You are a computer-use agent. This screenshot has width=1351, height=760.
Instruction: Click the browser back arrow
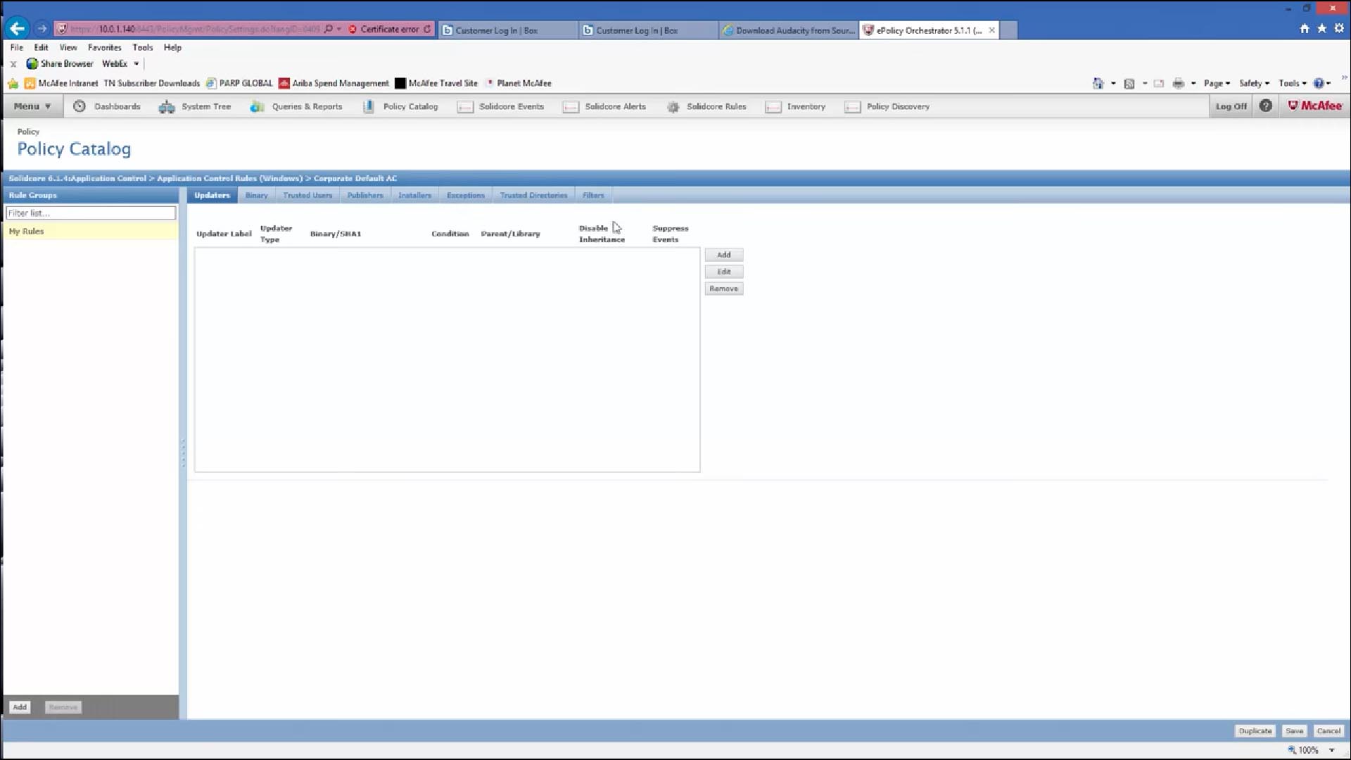point(18,29)
